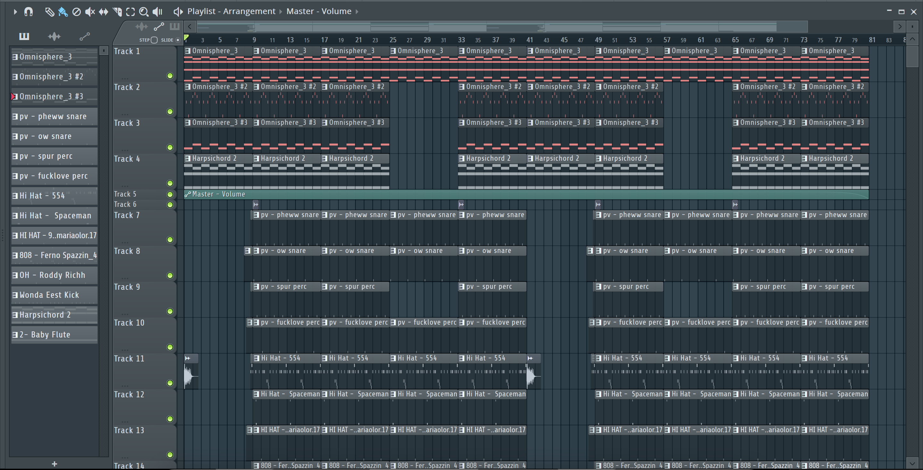Open Master - Volume automation clip menu icon
Screen dimensions: 923x470
[187, 194]
